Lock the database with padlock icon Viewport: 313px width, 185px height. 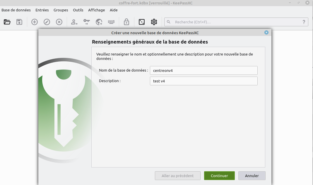tap(126, 22)
